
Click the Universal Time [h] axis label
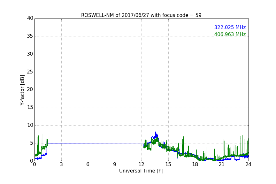tap(141, 171)
